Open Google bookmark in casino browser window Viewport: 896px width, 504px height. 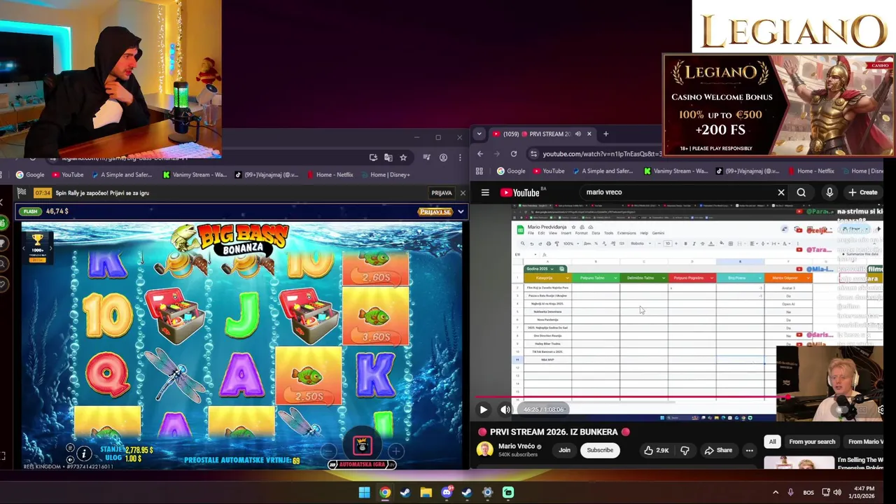pyautogui.click(x=30, y=175)
